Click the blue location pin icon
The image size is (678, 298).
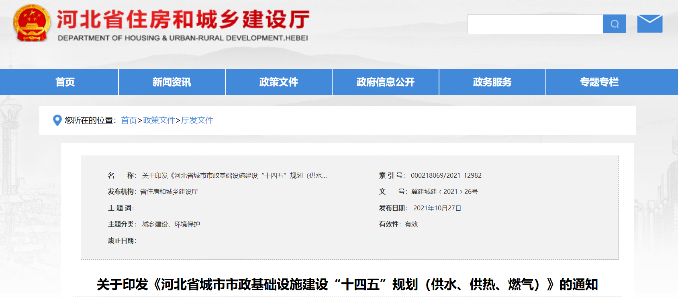57,120
